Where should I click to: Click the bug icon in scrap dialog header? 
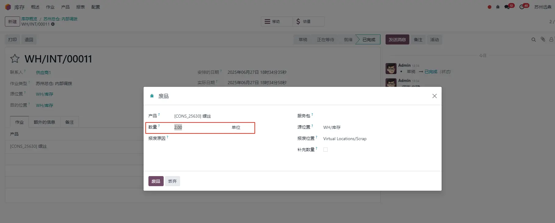point(152,96)
